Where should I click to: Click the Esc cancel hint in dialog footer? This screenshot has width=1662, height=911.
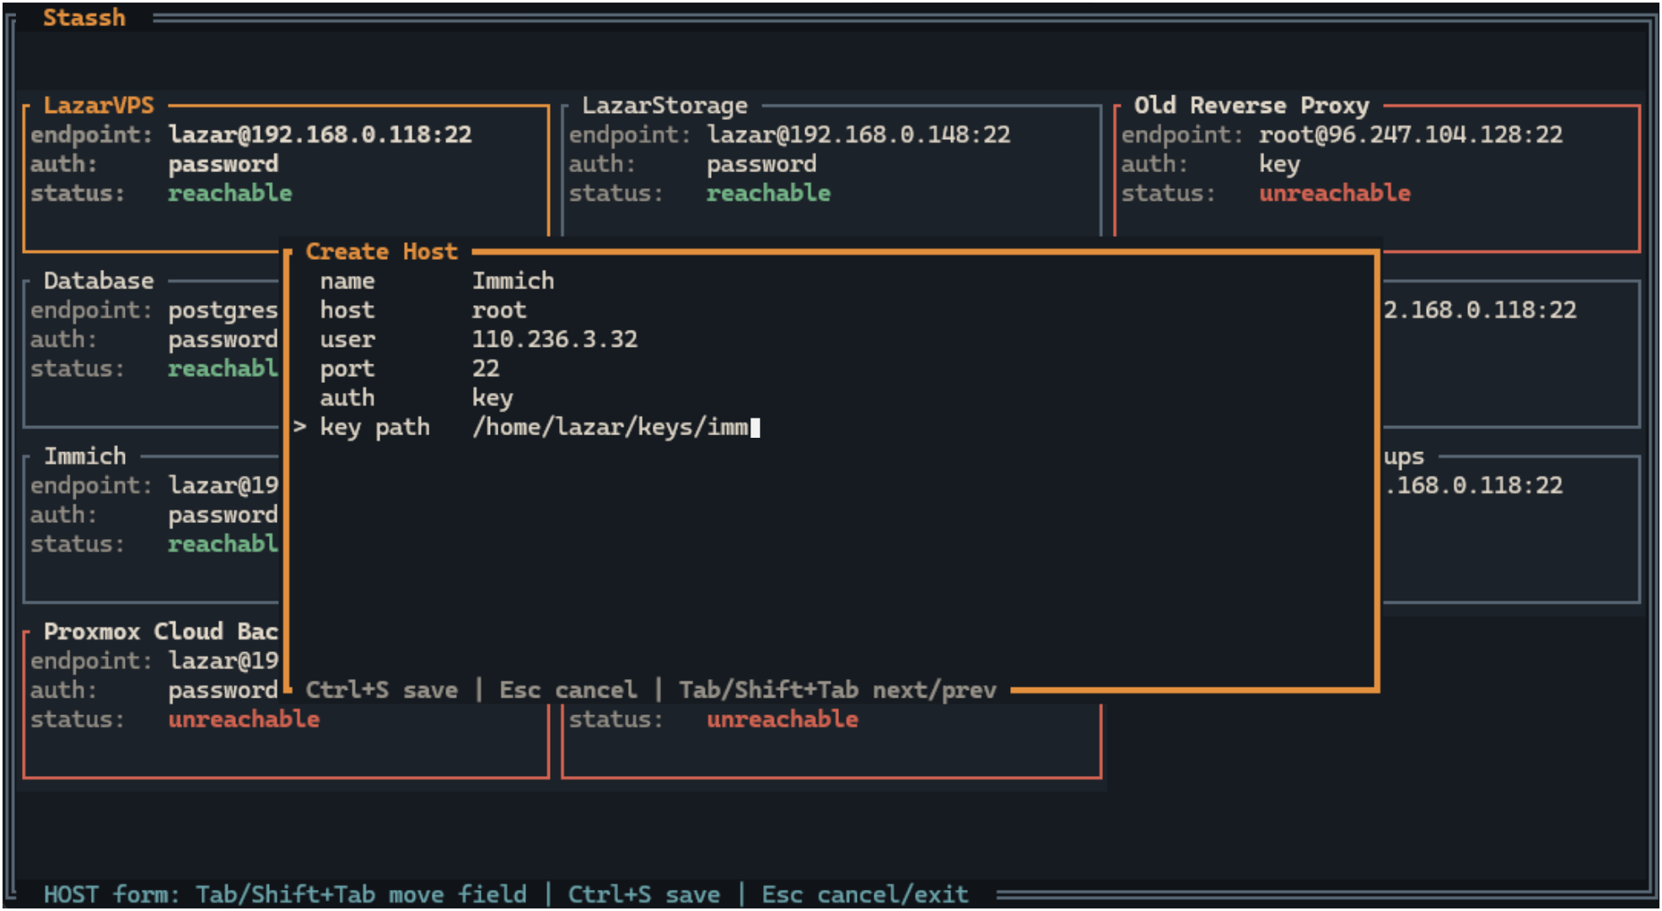(x=568, y=689)
